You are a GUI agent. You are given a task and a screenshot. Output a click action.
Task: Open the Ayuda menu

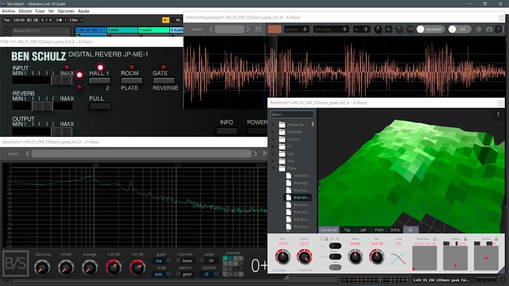(x=83, y=11)
